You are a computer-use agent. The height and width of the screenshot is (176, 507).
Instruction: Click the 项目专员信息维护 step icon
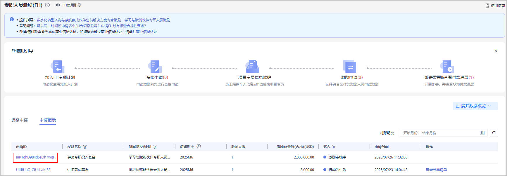[x=252, y=67]
